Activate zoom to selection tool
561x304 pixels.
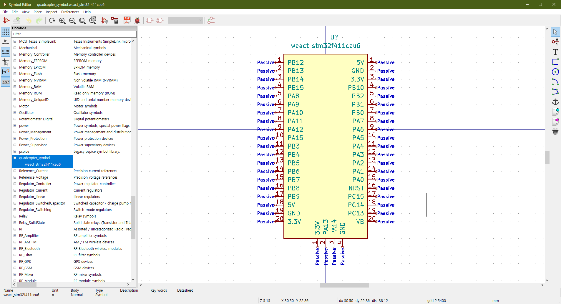[x=92, y=20]
